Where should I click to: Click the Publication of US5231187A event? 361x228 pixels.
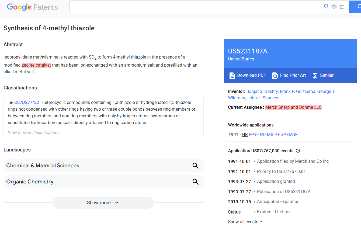[x=284, y=192]
